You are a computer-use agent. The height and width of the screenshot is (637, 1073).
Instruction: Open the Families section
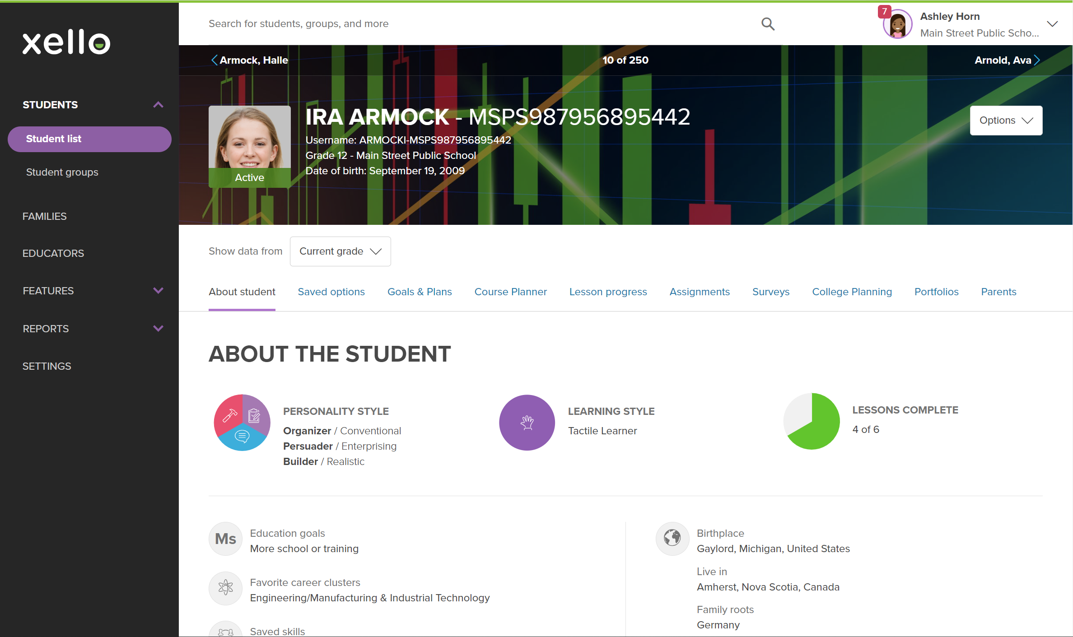pos(44,216)
